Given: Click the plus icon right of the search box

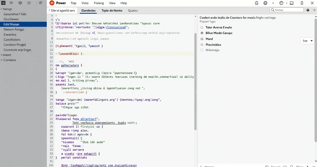Looking at the screenshot, I should [314, 10].
